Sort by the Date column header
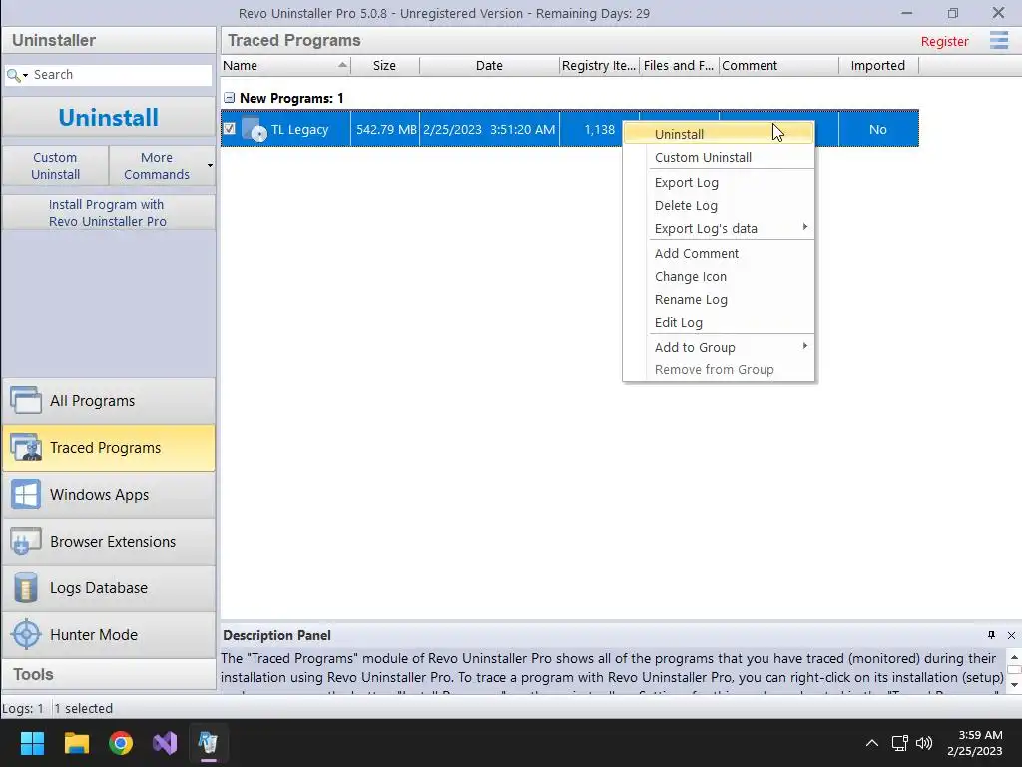Image resolution: width=1022 pixels, height=767 pixels. click(489, 65)
